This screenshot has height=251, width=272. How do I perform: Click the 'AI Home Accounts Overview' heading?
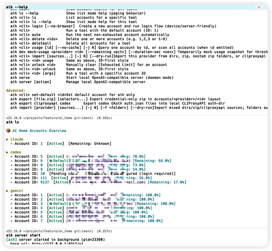39,131
